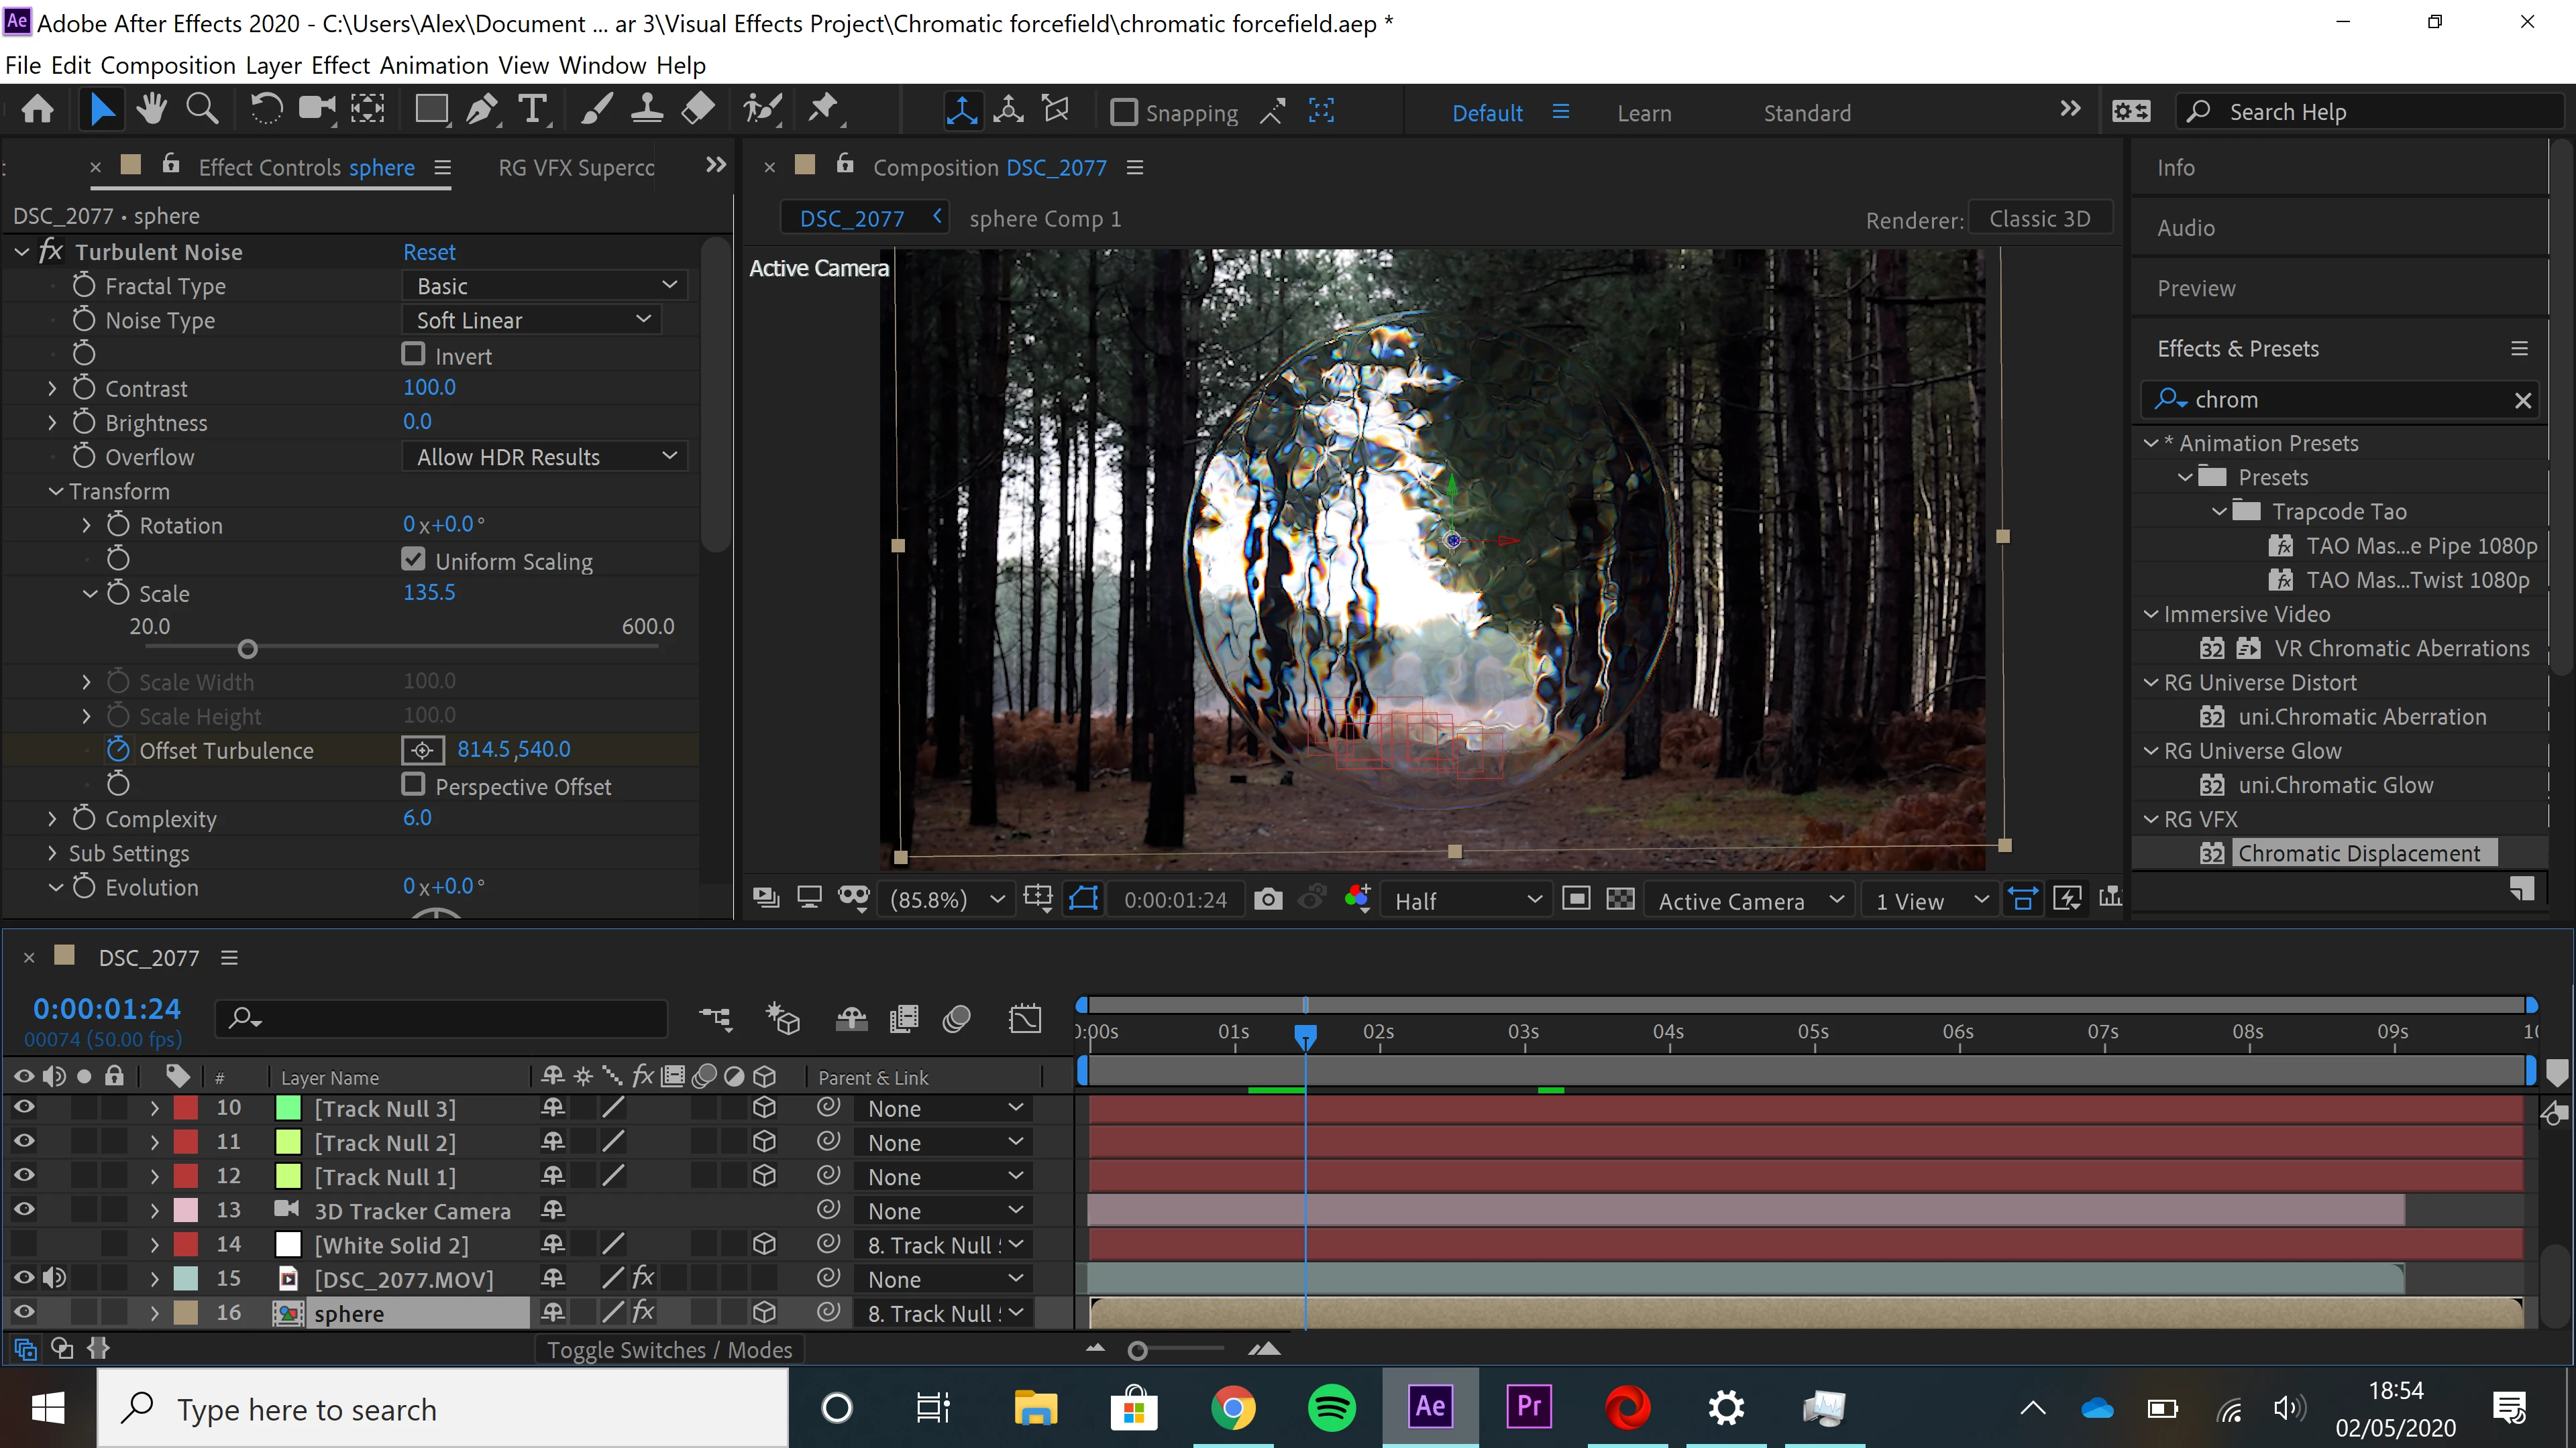Switch to sphere Comp 1 tab
Image resolution: width=2576 pixels, height=1448 pixels.
click(1045, 219)
